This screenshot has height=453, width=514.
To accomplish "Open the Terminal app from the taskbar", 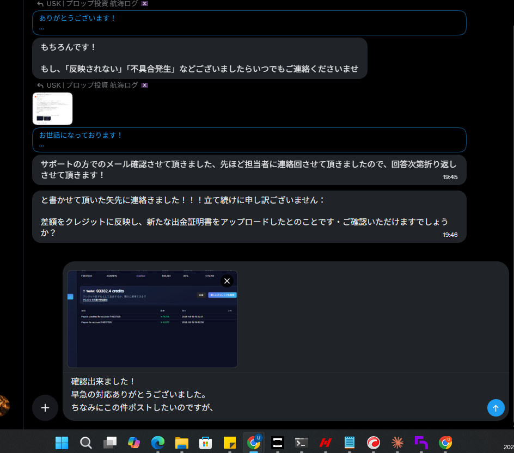I will click(x=302, y=443).
